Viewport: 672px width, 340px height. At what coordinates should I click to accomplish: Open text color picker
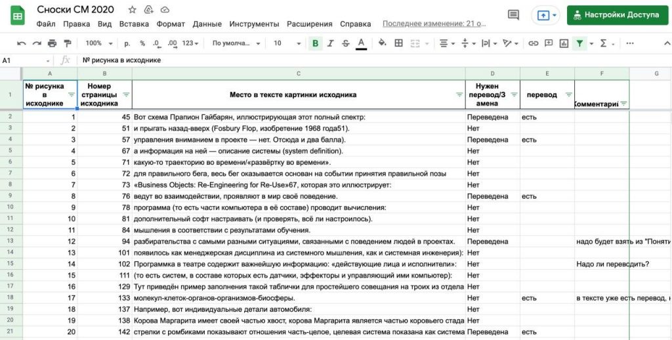pyautogui.click(x=362, y=43)
